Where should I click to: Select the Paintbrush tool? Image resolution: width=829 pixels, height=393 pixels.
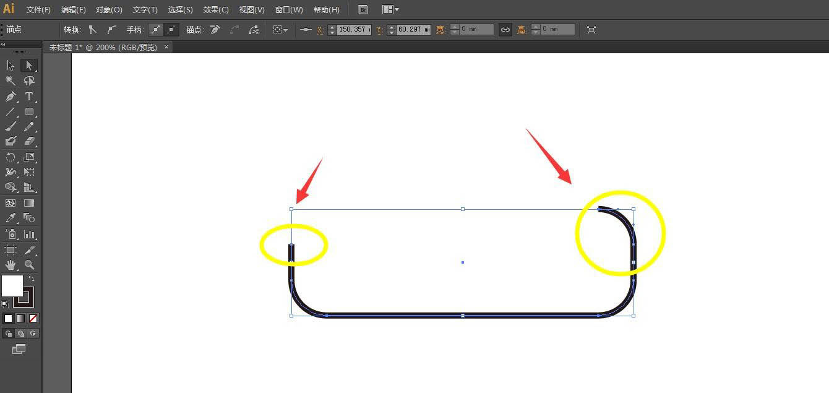11,127
